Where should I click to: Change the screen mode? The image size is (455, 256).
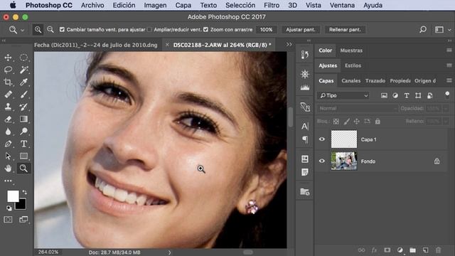pos(23,220)
